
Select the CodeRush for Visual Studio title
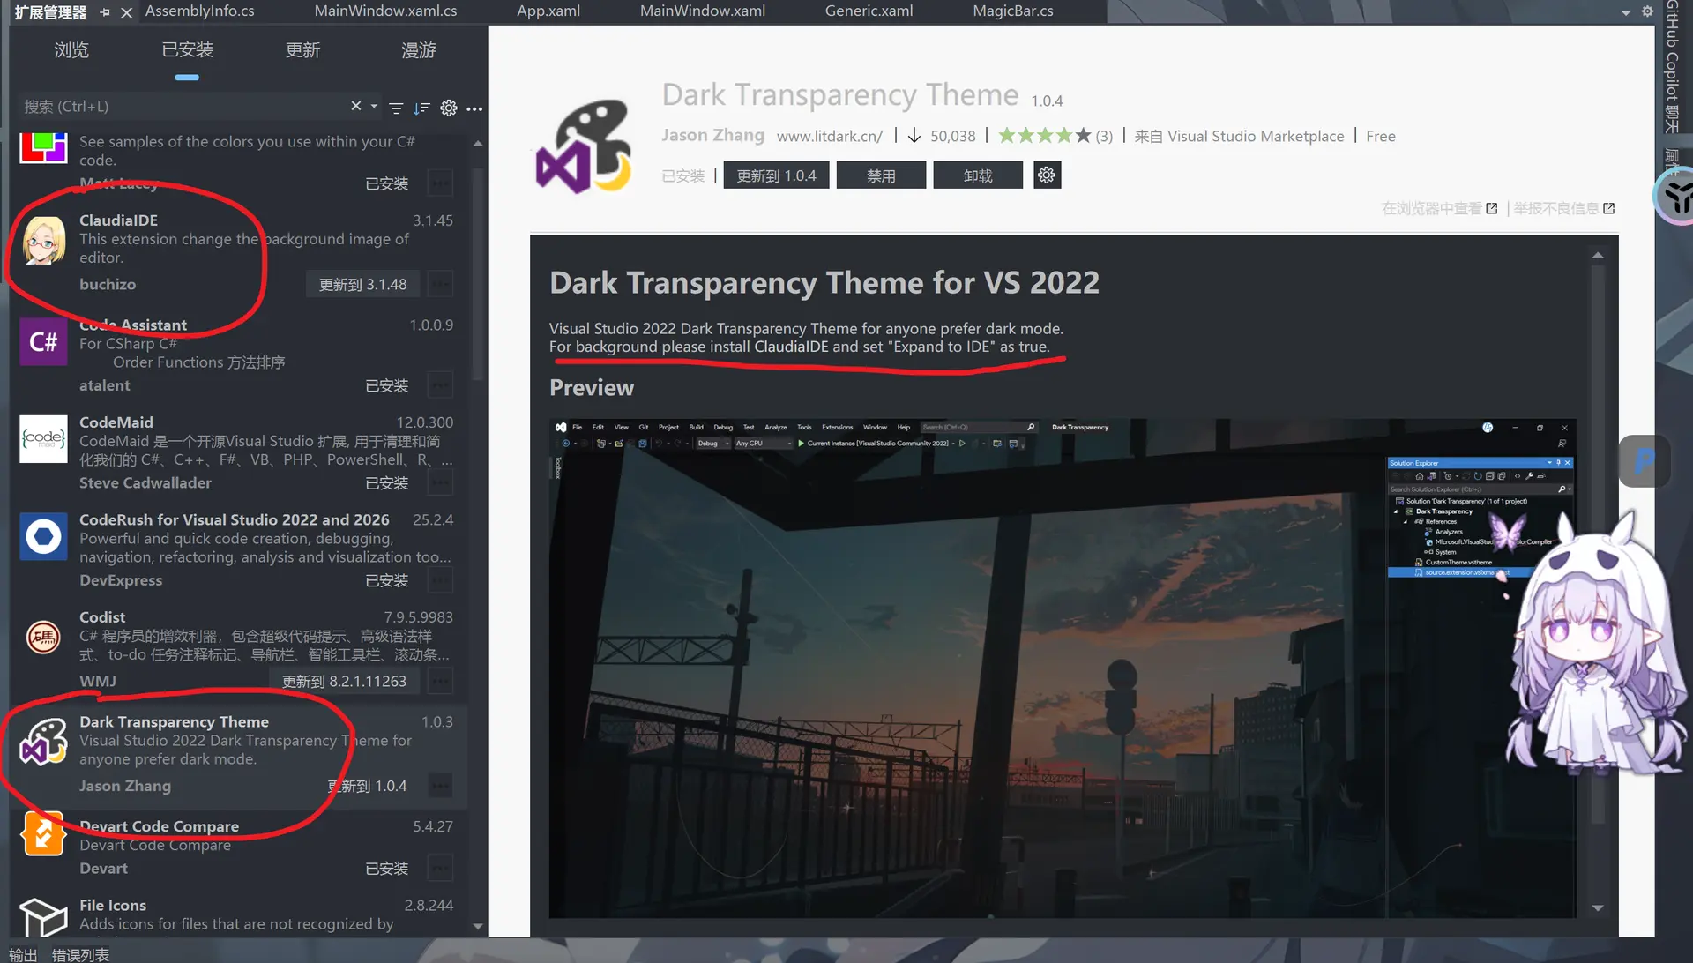tap(234, 519)
